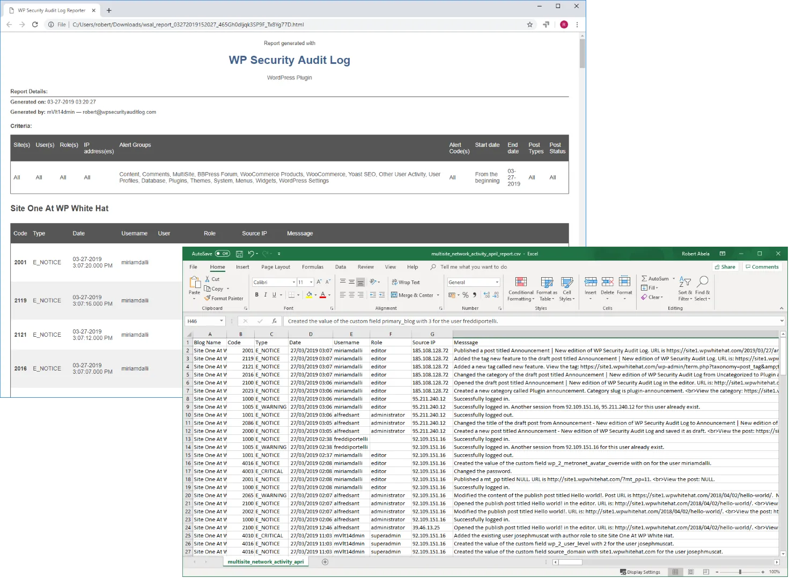Open the Name Box dropdown showing H46
The image size is (789, 578).
pos(221,321)
